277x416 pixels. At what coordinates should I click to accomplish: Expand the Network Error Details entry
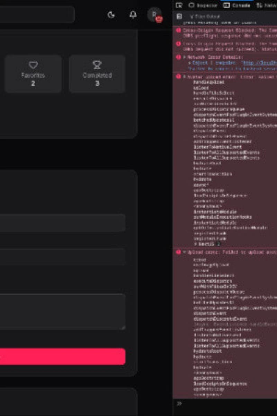click(x=185, y=57)
